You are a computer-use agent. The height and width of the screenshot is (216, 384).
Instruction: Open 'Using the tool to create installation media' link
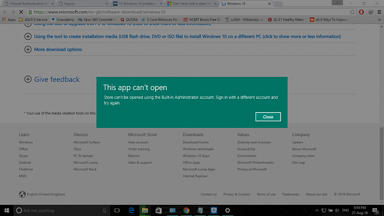coord(187,36)
